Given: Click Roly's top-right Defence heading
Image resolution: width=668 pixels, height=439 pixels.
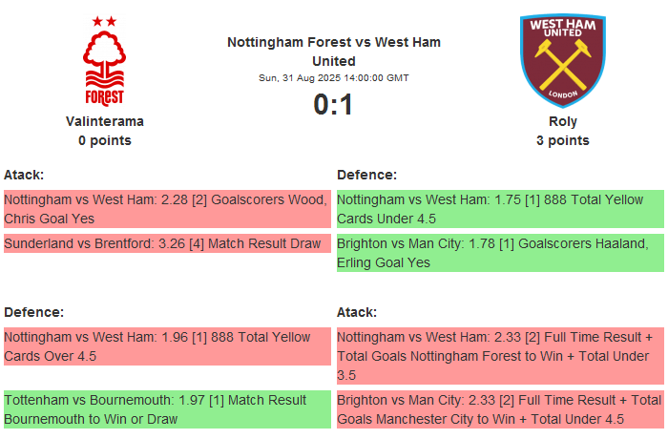Looking at the screenshot, I should pyautogui.click(x=366, y=175).
